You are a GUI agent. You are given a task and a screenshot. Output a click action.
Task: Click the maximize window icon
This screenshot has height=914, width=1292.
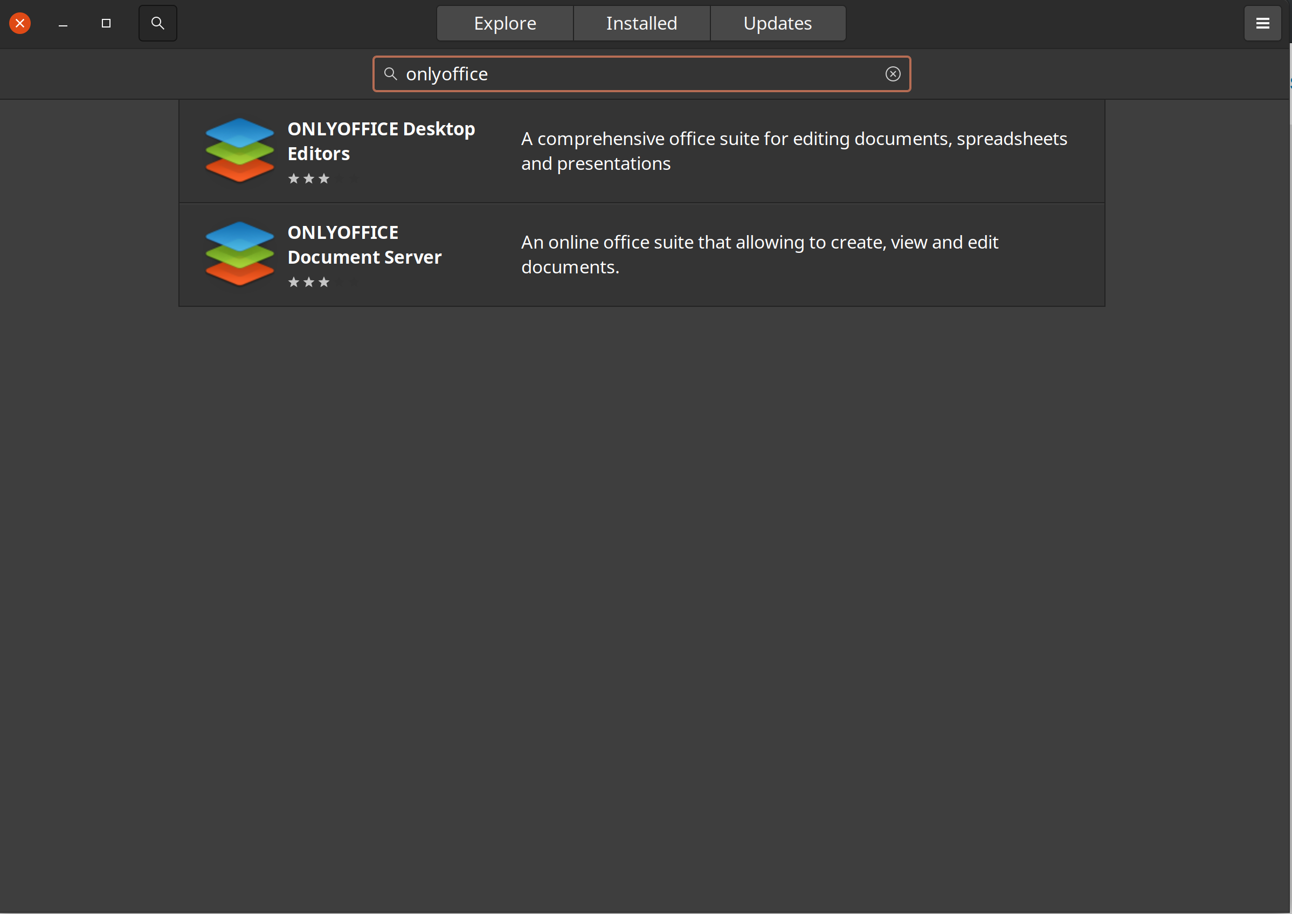(106, 23)
